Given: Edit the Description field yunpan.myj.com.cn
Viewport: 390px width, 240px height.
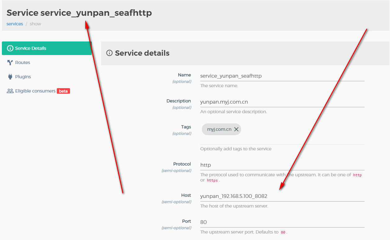Looking at the screenshot, I should (282, 102).
